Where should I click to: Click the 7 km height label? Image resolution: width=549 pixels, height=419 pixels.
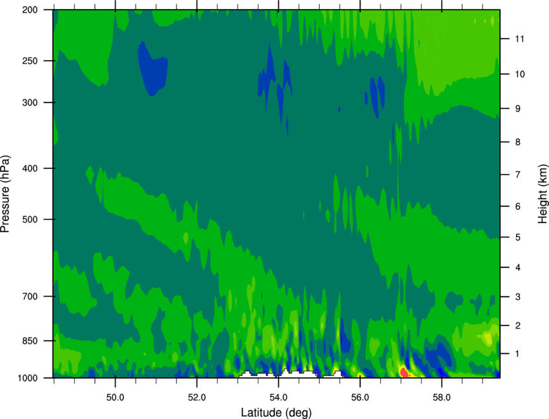coord(518,175)
